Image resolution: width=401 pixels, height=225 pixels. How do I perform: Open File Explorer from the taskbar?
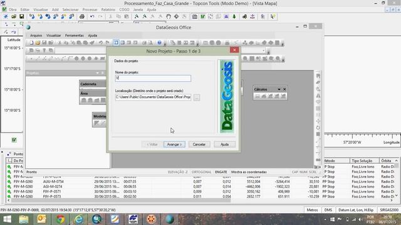(24, 219)
